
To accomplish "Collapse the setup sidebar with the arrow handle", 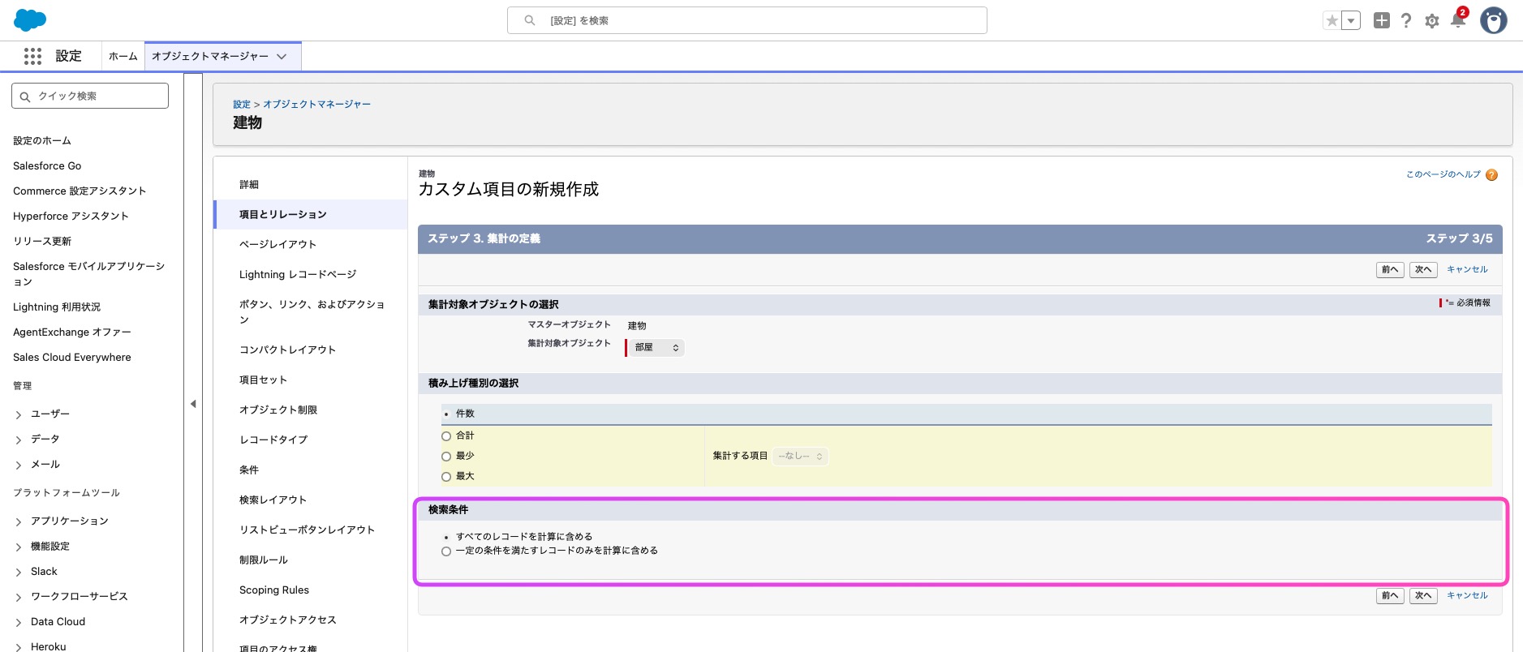I will point(193,403).
